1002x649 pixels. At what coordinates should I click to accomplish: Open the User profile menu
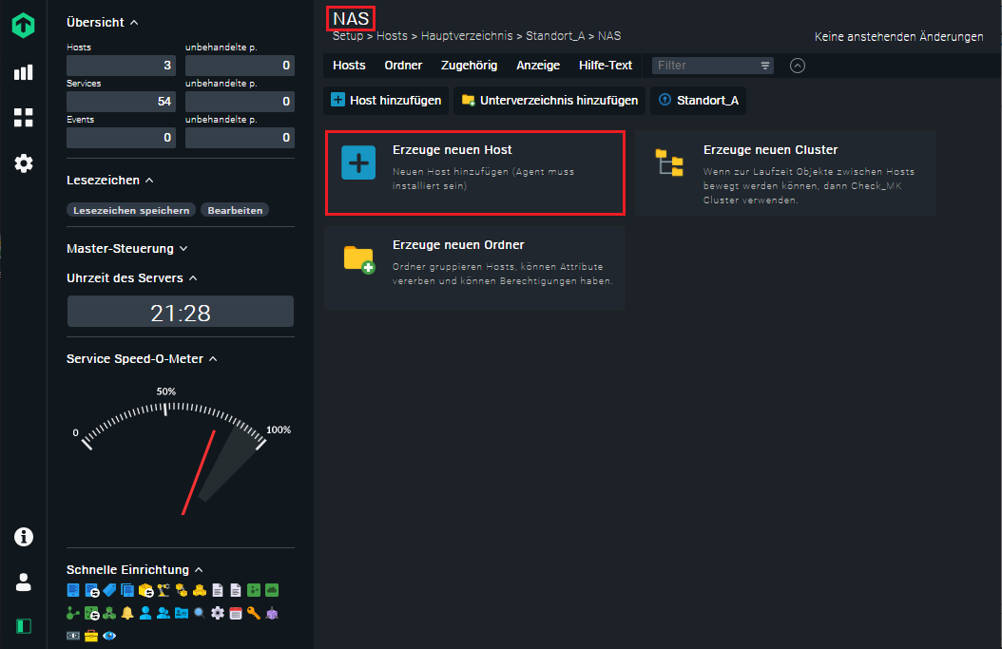tap(23, 582)
